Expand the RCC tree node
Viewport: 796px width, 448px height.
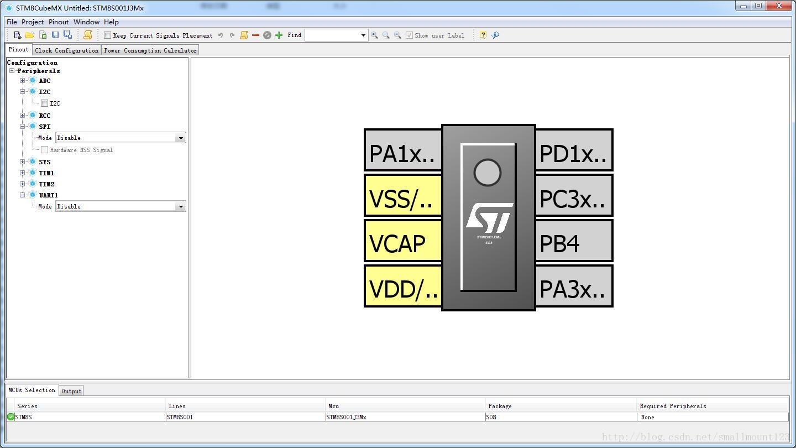pyautogui.click(x=23, y=115)
